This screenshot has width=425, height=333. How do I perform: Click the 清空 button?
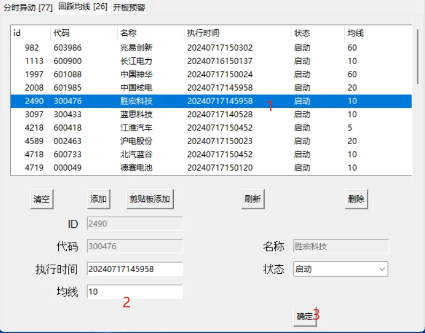point(42,199)
